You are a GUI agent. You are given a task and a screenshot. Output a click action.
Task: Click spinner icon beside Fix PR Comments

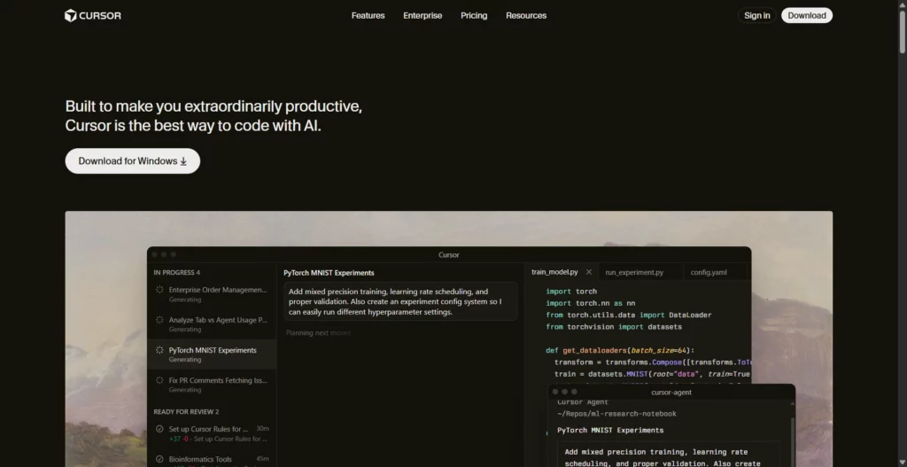point(159,379)
